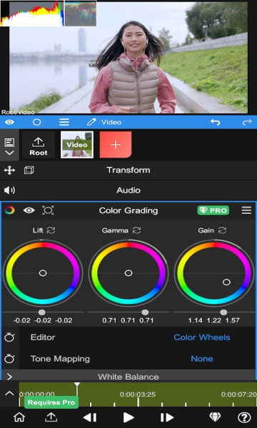
Task: Click the undo arrow icon
Action: (x=215, y=122)
